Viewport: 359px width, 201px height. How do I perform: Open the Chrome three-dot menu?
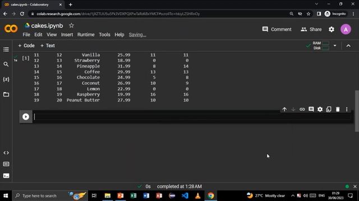pyautogui.click(x=353, y=14)
